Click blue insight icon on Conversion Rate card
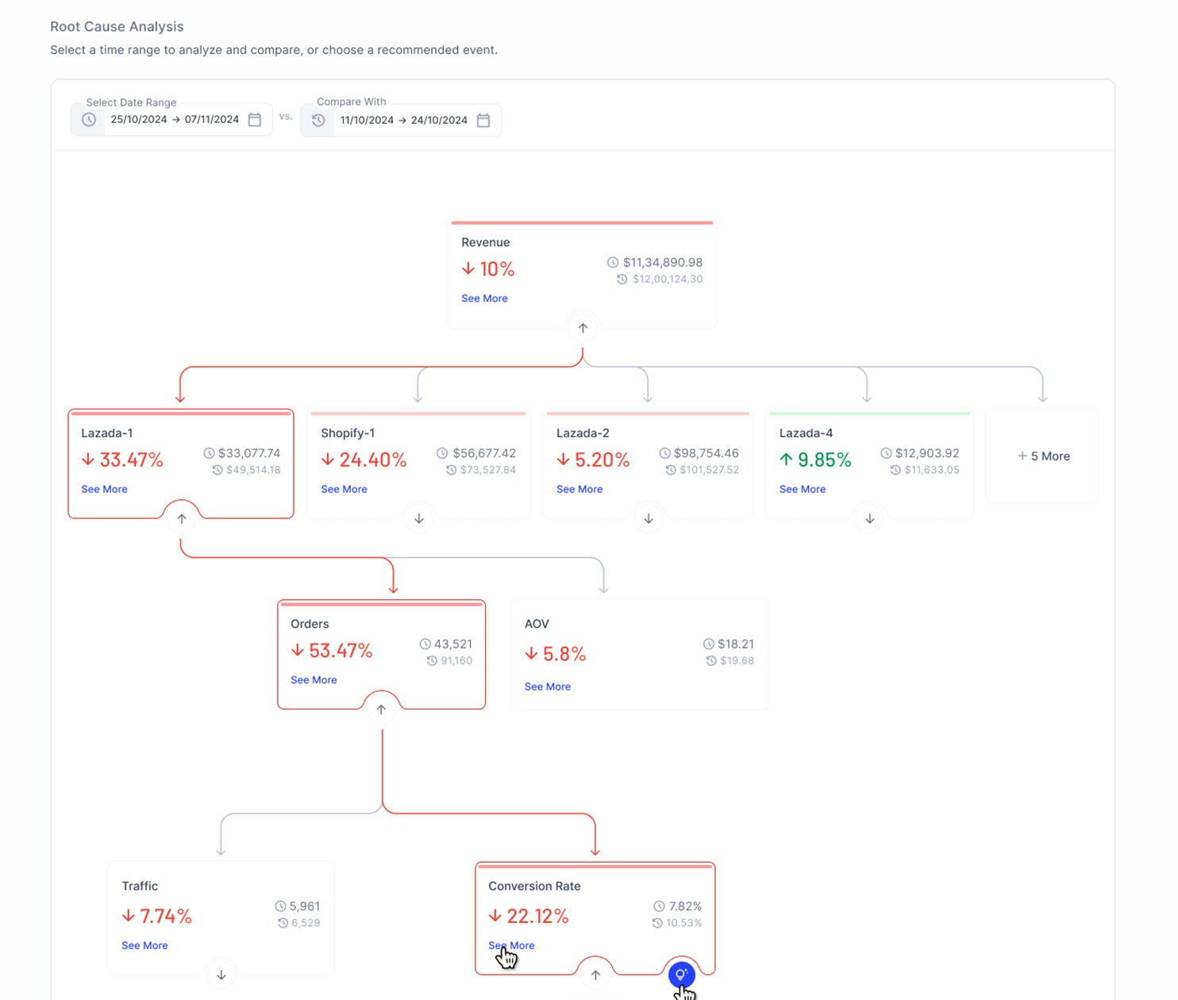This screenshot has width=1178, height=1000. point(682,974)
